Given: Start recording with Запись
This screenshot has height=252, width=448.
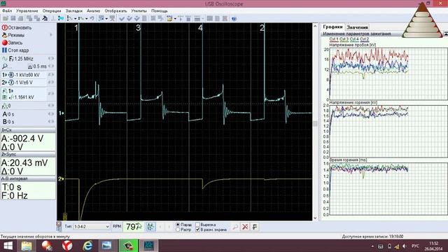Looking at the screenshot, I should point(13,43).
